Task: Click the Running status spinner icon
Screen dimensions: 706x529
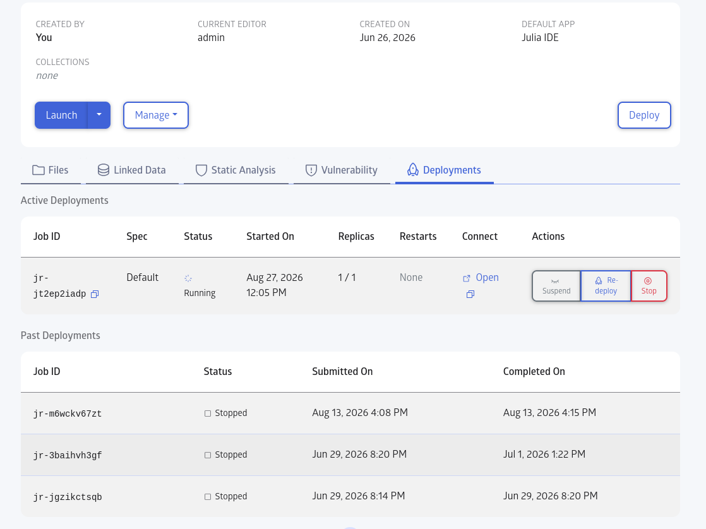Action: pos(188,278)
